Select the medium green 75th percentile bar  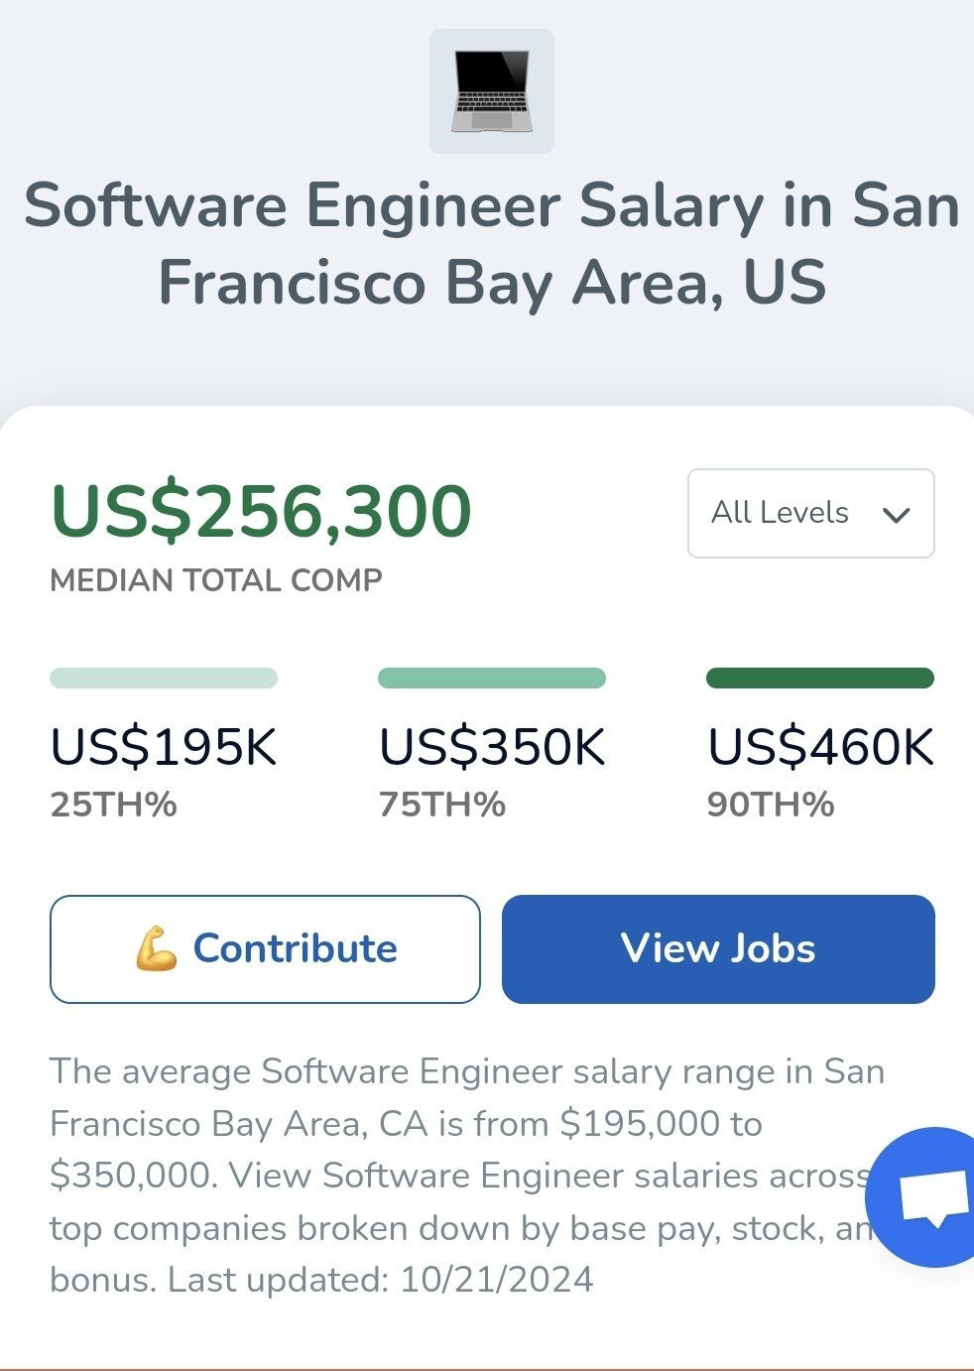491,679
